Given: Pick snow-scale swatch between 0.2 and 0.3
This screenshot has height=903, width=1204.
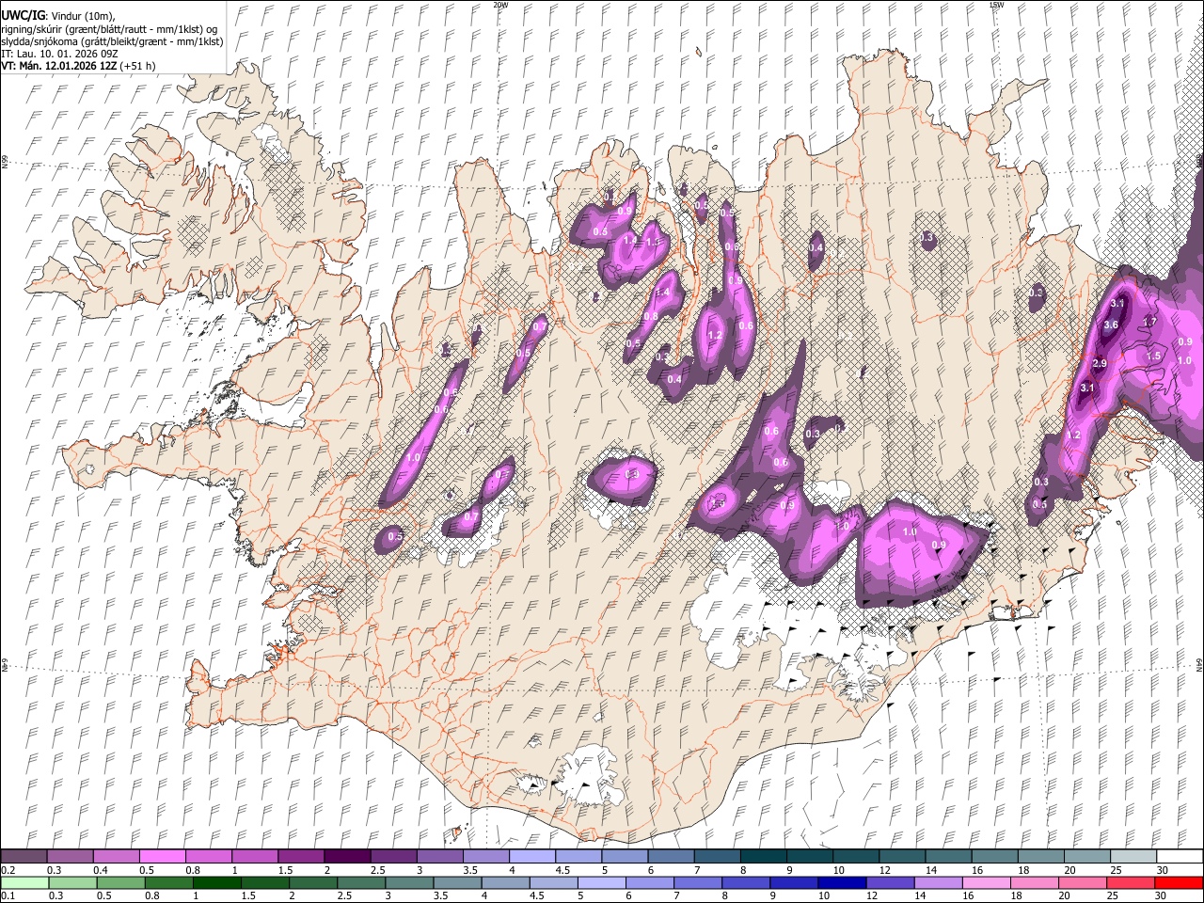Looking at the screenshot, I should tap(24, 856).
